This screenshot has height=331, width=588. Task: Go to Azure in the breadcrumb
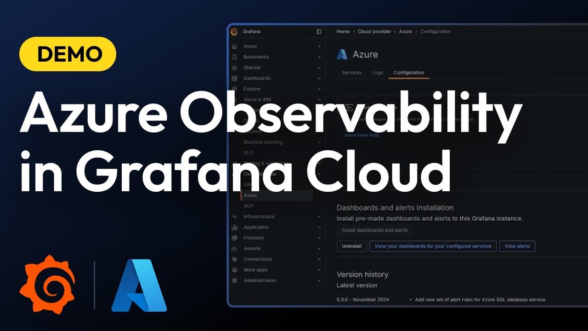(406, 32)
